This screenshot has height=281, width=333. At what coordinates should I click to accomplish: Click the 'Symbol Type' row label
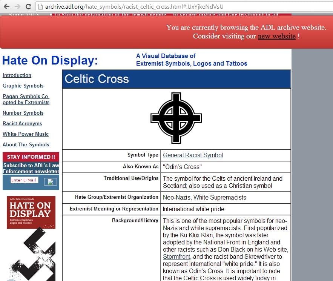143,155
